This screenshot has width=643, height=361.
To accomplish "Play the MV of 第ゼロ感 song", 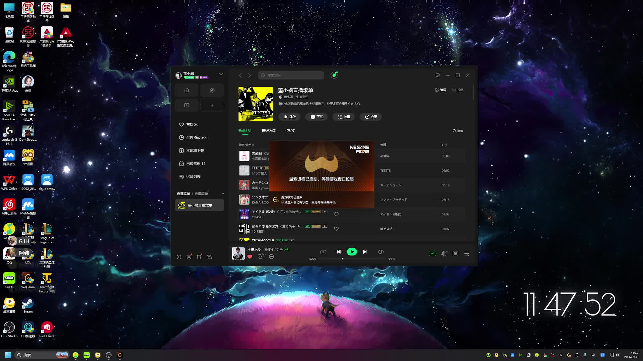I will click(325, 226).
